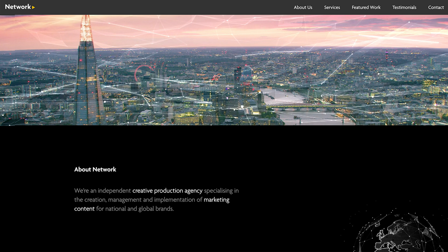Click the highlighted 'creative production agency' text
This screenshot has height=252, width=448.
point(167,191)
